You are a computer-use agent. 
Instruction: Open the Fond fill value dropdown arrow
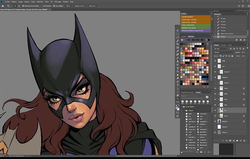point(247,56)
